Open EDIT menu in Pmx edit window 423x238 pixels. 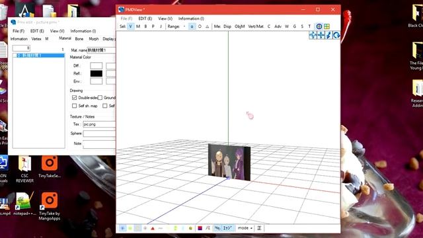37,31
